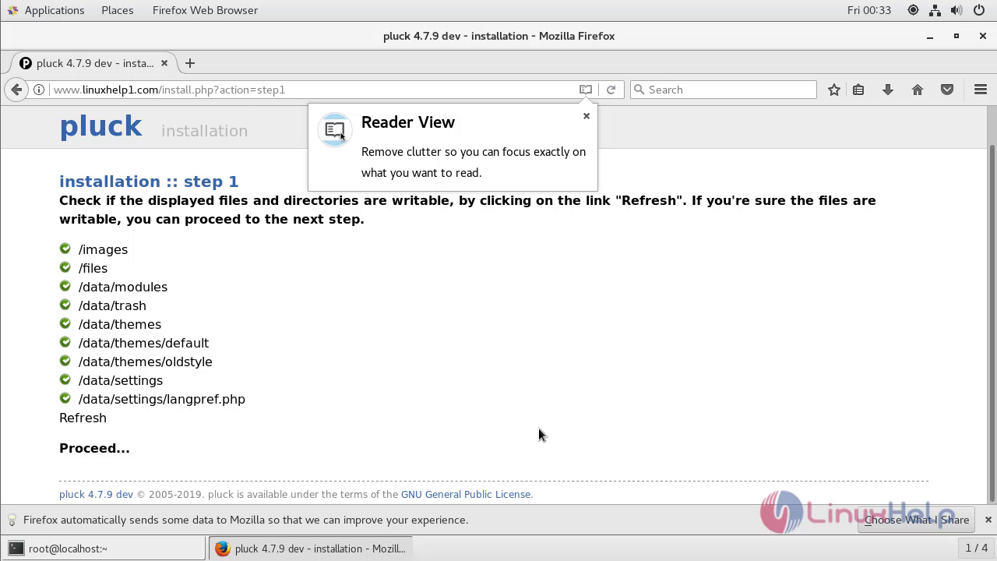This screenshot has width=997, height=561.
Task: Open the pluck 4.7.9 dev footer link
Action: click(96, 494)
